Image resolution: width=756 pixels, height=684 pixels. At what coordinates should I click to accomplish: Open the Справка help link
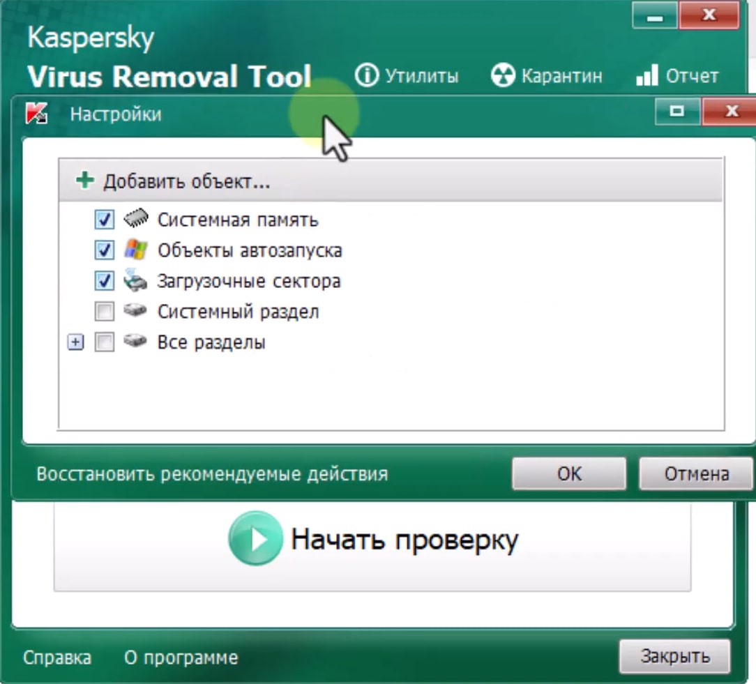click(57, 657)
